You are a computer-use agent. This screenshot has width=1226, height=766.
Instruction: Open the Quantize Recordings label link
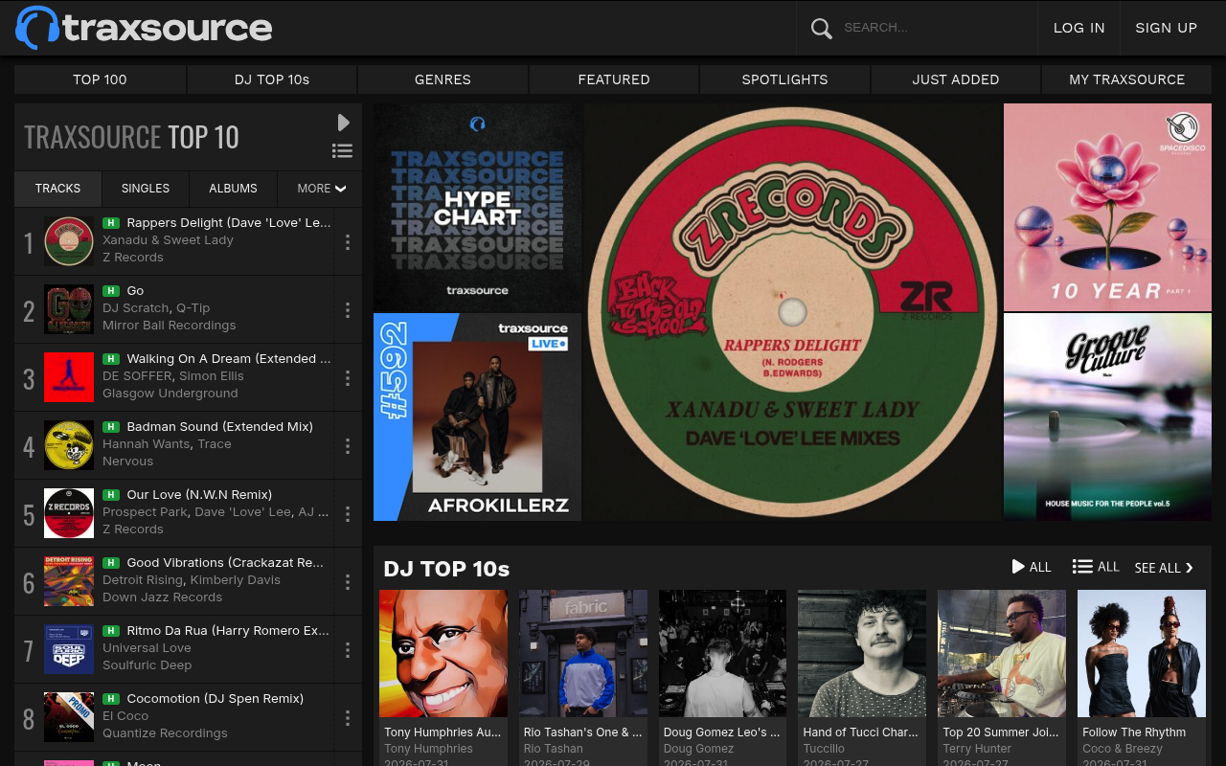click(x=165, y=733)
